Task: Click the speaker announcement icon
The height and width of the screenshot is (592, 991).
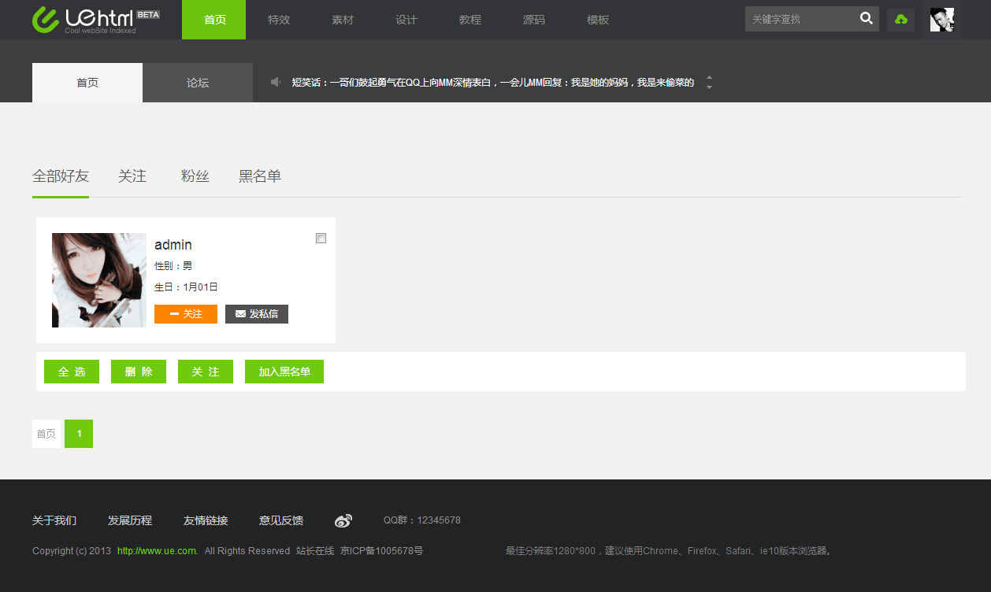Action: (276, 82)
